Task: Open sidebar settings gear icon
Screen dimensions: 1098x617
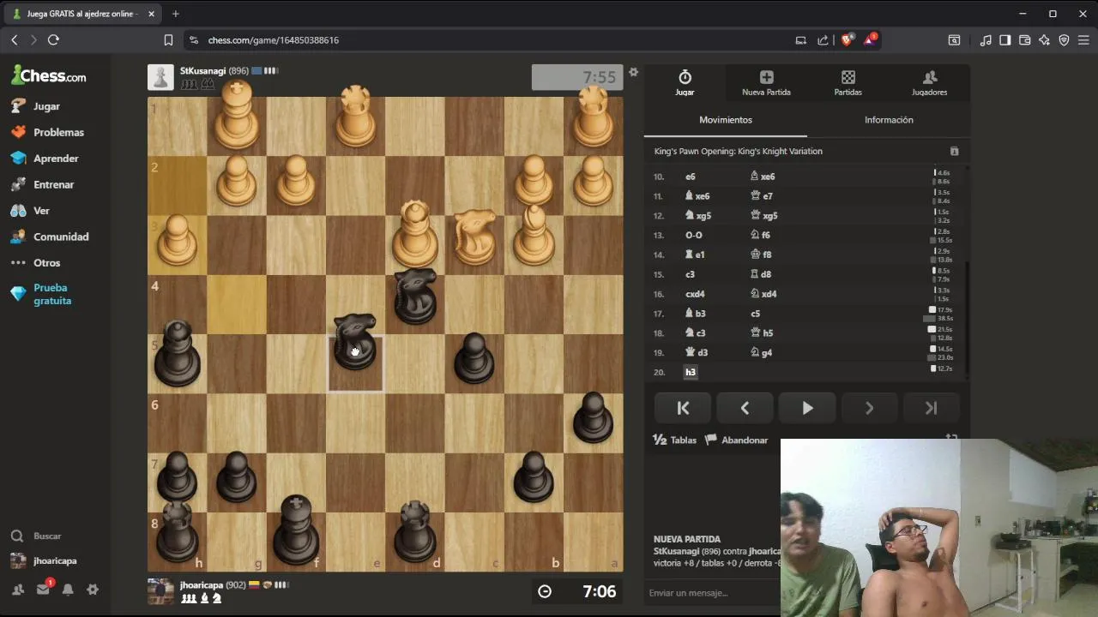Action: [93, 590]
